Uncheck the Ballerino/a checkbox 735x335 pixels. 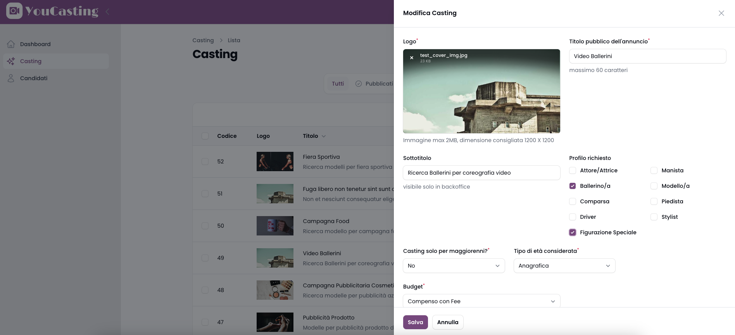[573, 186]
